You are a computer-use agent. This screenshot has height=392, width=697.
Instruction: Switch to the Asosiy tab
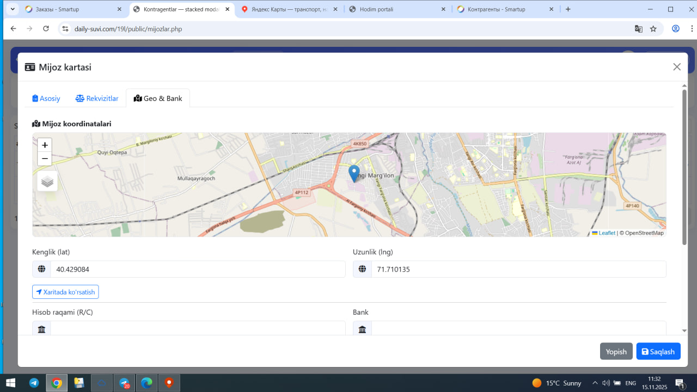pos(46,99)
